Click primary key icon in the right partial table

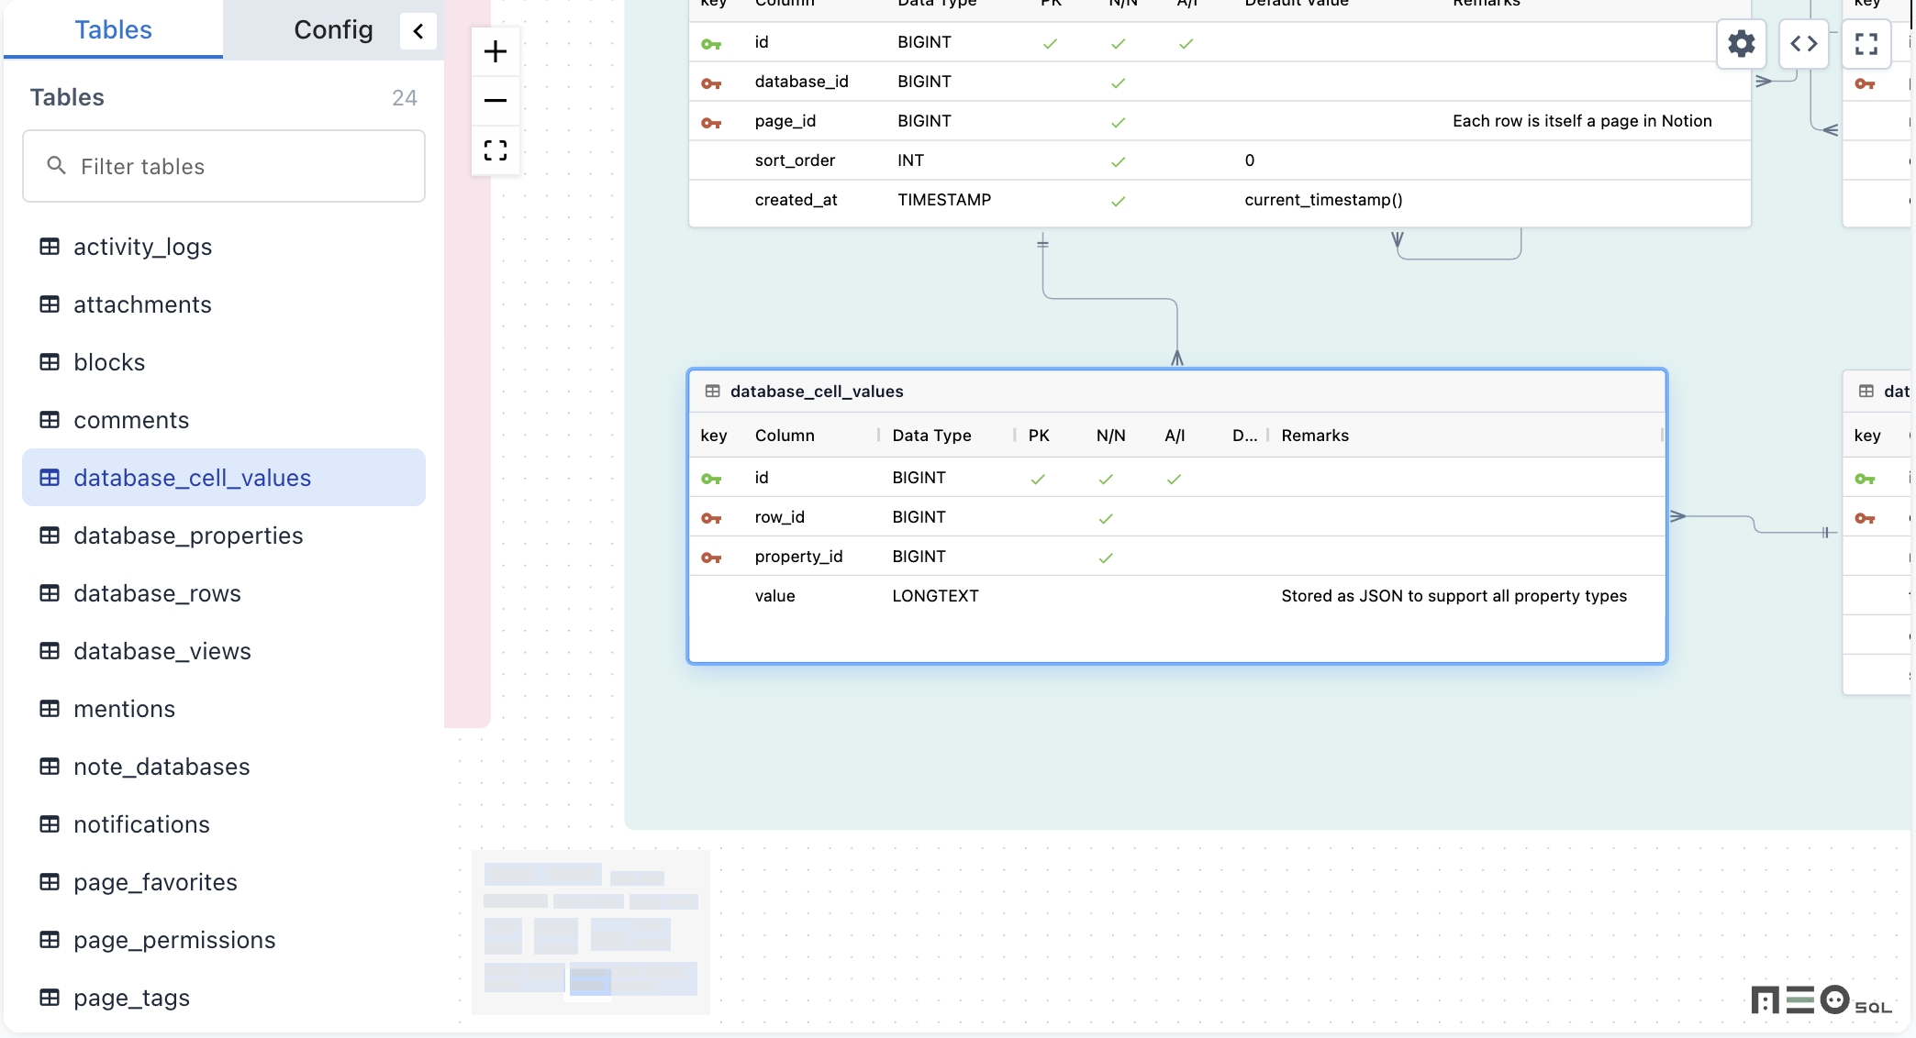click(x=1865, y=479)
